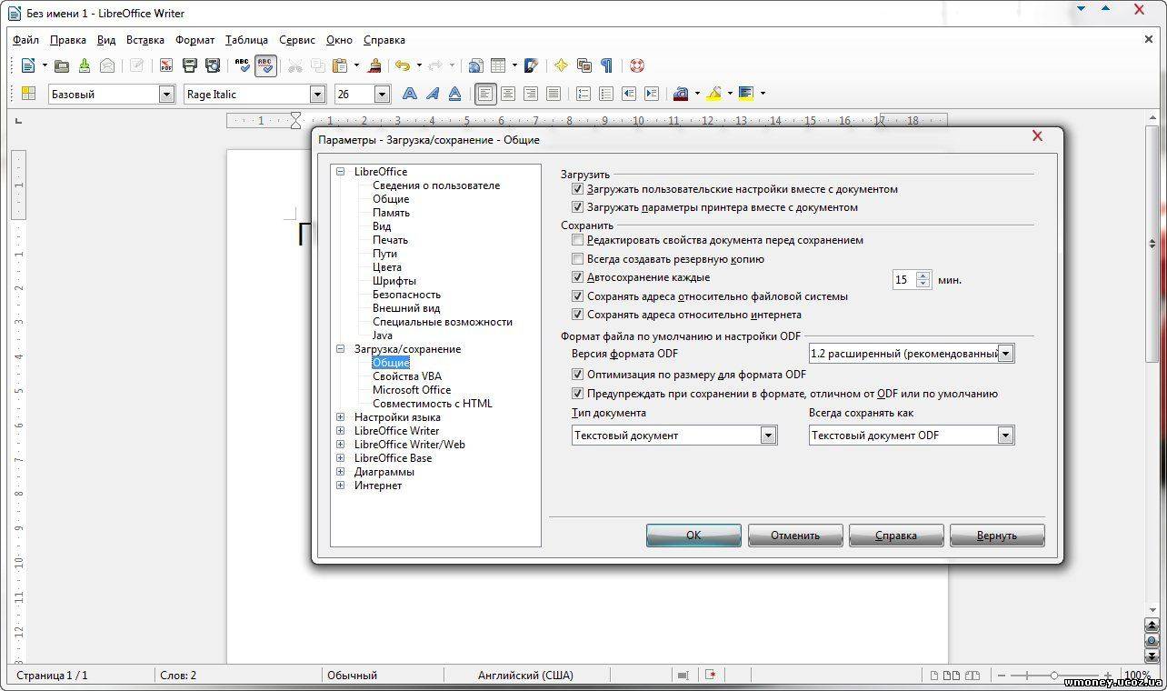Open 'Всегда сохранять как' dropdown

point(1005,436)
